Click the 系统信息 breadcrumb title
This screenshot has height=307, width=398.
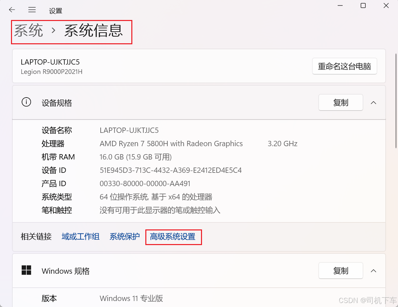coord(93,31)
